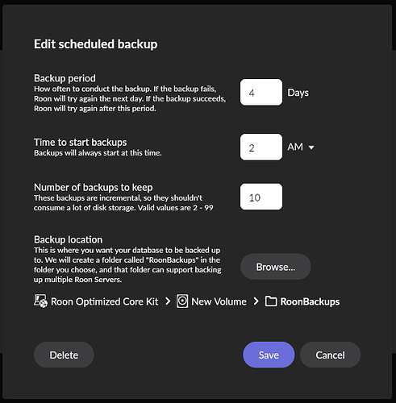Click the RoonBackups folder icon
The height and width of the screenshot is (403, 396).
271,301
